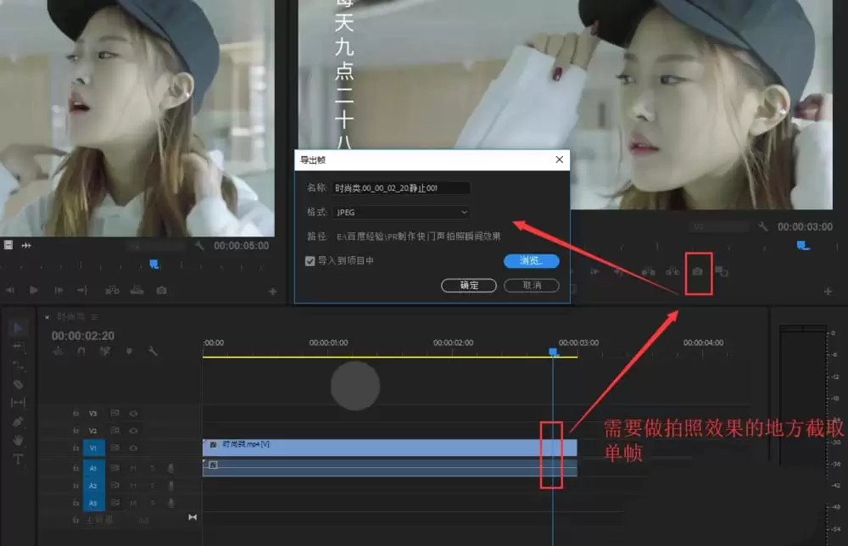Viewport: 848px width, 546px height.
Task: Toggle lock on the V2 track
Action: click(x=75, y=431)
